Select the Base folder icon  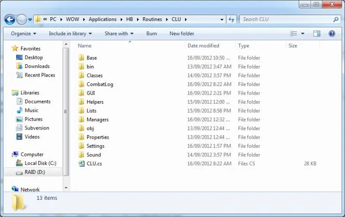click(x=82, y=58)
